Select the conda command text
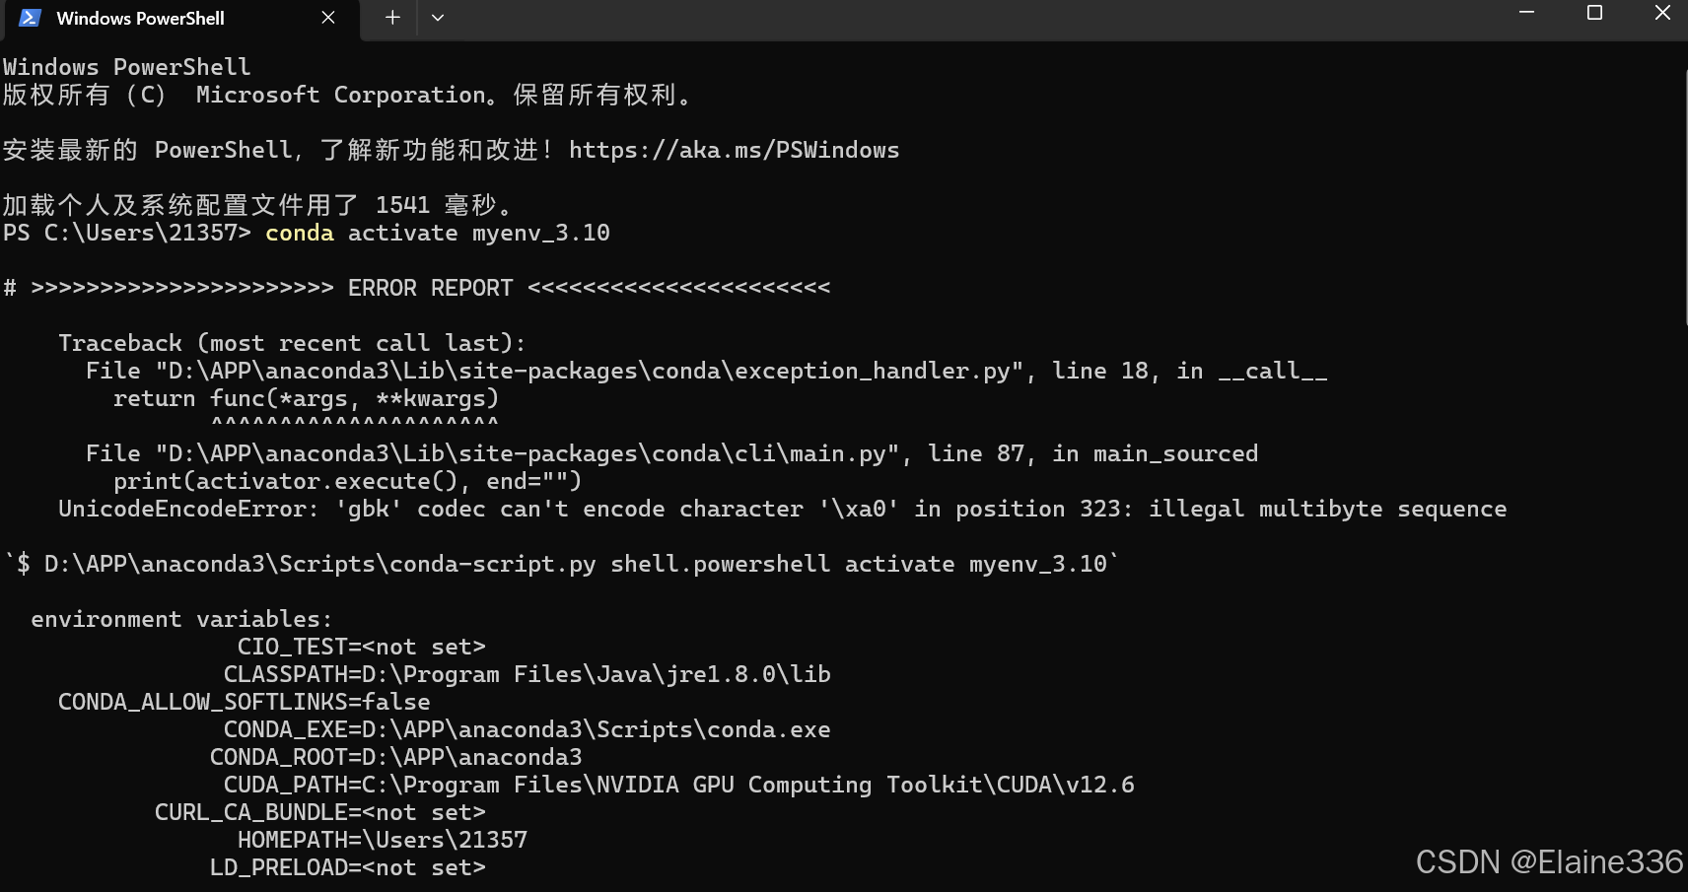This screenshot has height=892, width=1688. tap(299, 233)
